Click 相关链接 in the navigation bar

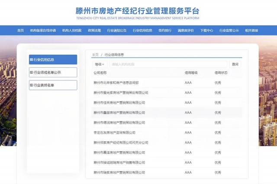coord(251,31)
